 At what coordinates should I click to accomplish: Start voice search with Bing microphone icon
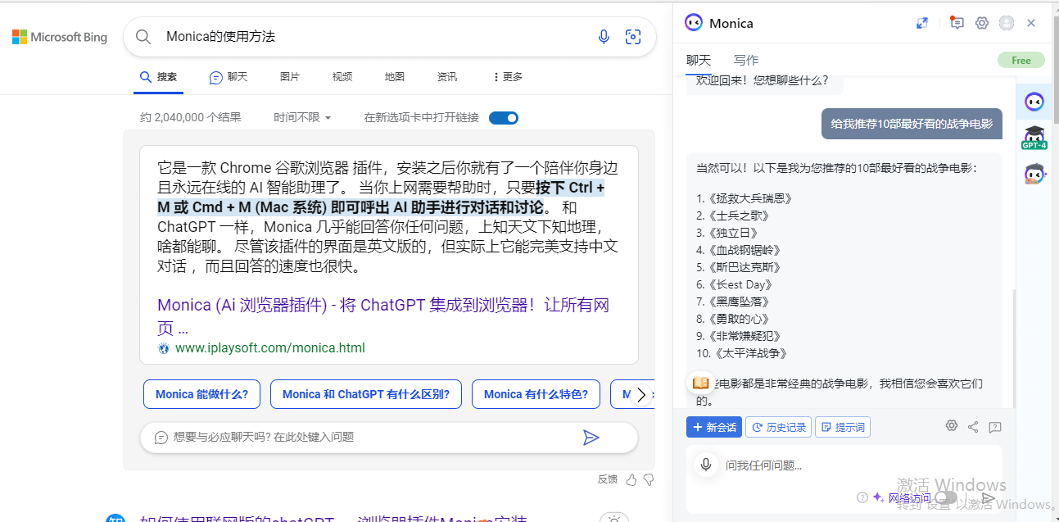604,37
